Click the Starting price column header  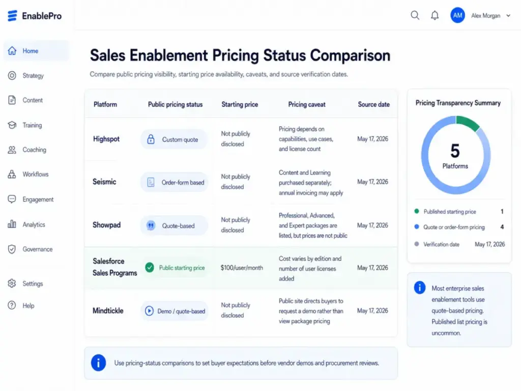pos(240,105)
